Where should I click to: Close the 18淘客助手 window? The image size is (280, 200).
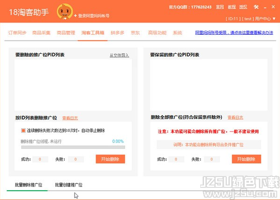pos(273,7)
